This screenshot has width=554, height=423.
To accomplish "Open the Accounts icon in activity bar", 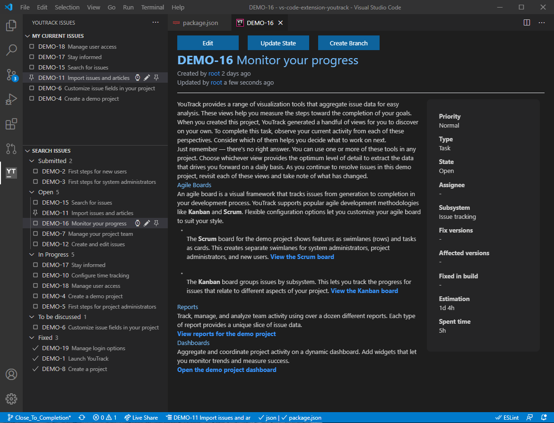I will click(11, 374).
